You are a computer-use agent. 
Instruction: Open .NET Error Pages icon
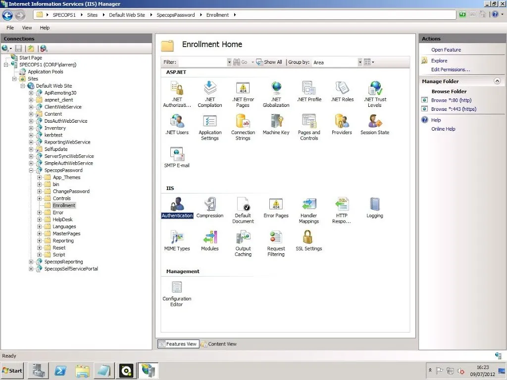click(x=243, y=94)
